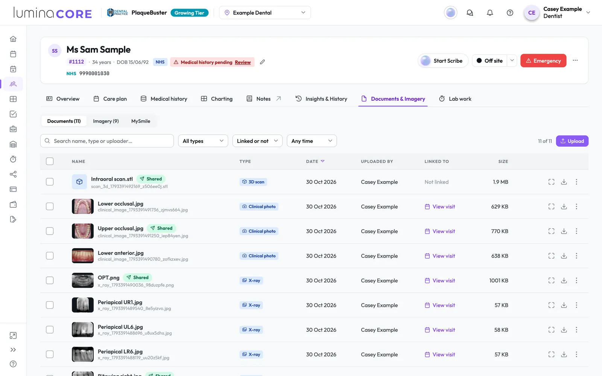Expand the Off site status arrow
Viewport: 602px width, 376px height.
[512, 61]
